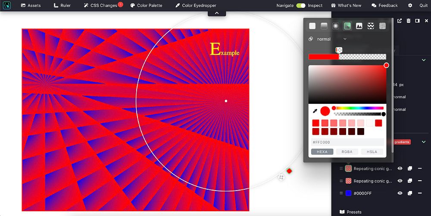This screenshot has height=216, width=431.
Task: Switch to RGBA color format
Action: point(347,152)
